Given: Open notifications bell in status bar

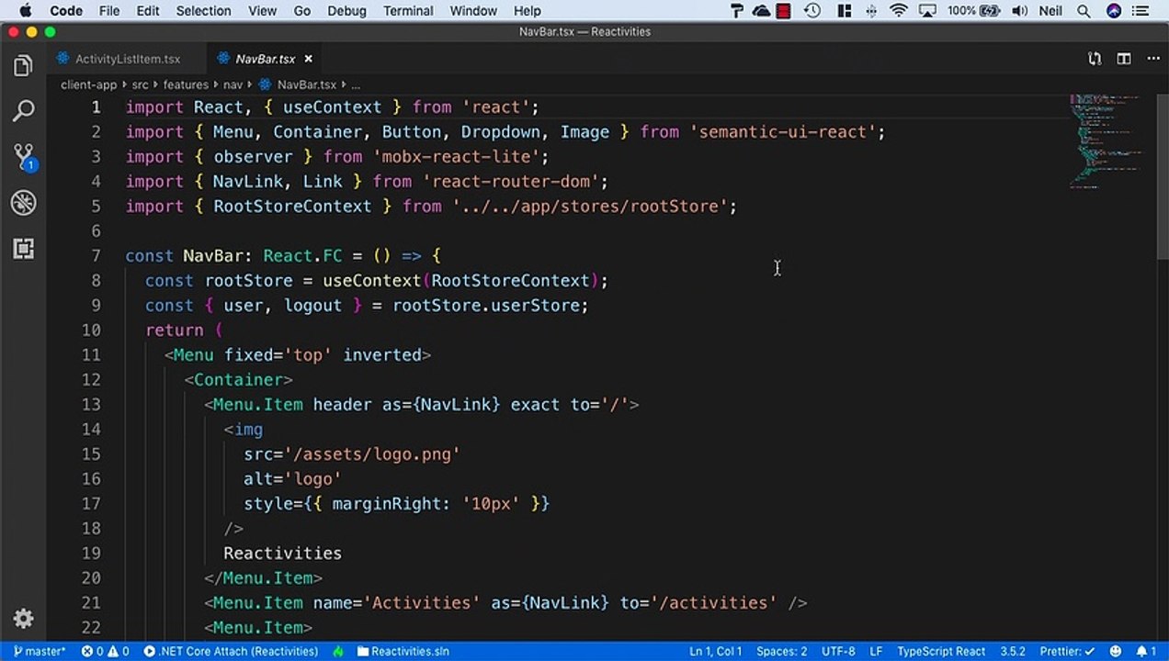Looking at the screenshot, I should coord(1147,652).
